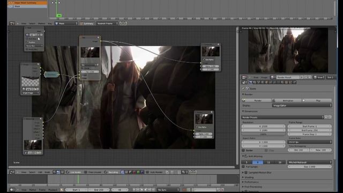Click timeline End: 250 field
Image resolution: width=343 pixels, height=193 pixels.
click(99, 190)
